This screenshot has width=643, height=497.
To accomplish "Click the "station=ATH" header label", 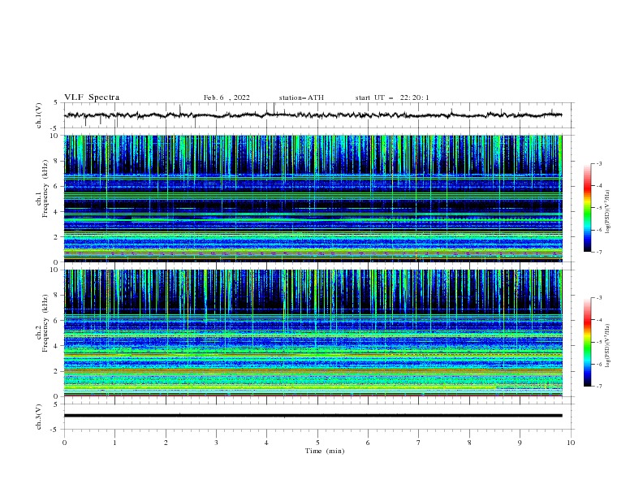I will [301, 97].
